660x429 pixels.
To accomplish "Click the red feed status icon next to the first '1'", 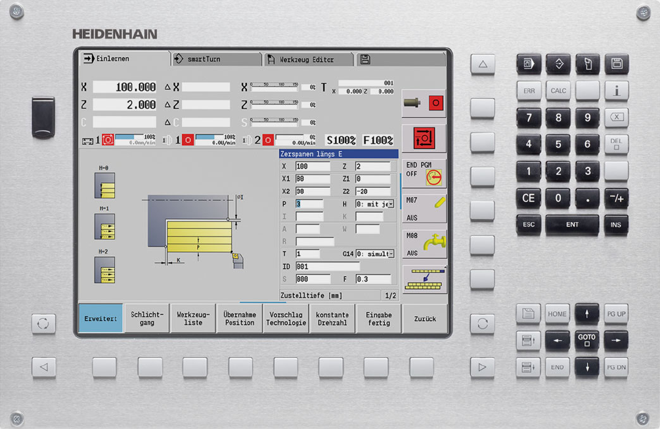I will click(x=108, y=139).
